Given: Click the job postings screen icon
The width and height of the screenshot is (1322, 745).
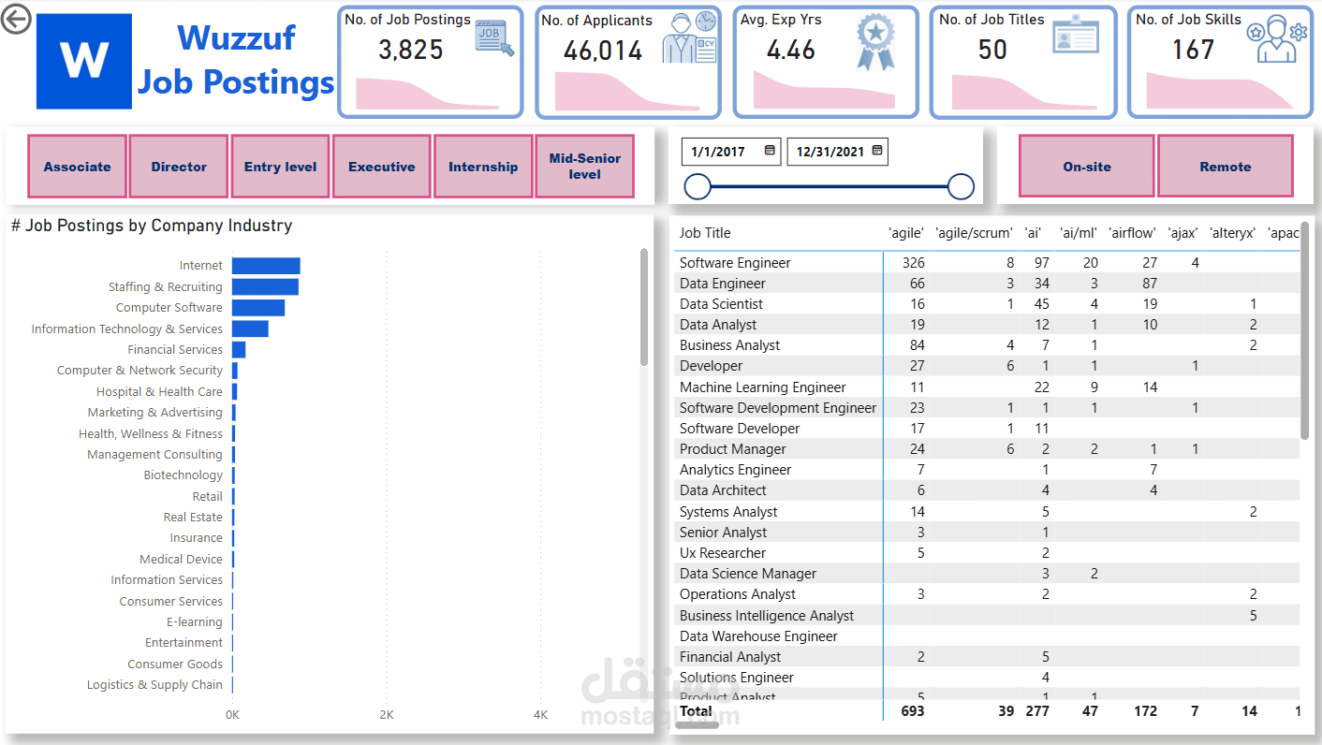Looking at the screenshot, I should point(494,38).
